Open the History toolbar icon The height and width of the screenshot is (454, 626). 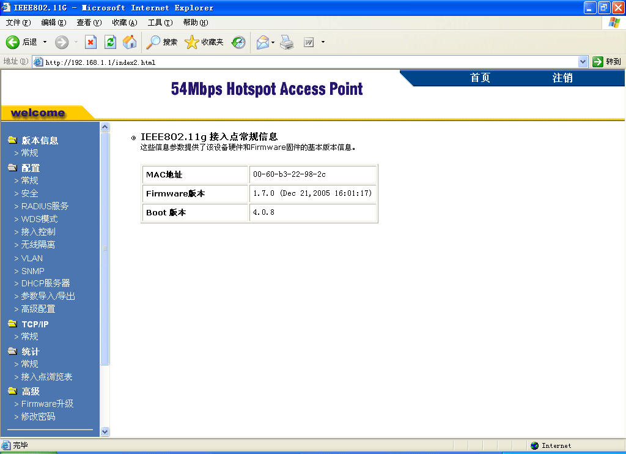238,42
